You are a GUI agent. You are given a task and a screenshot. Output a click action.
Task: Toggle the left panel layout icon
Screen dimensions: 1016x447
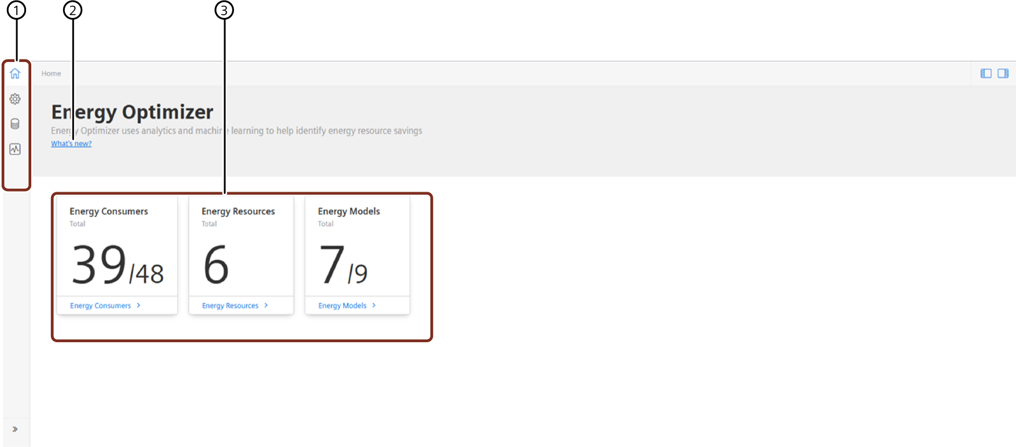[x=986, y=74]
